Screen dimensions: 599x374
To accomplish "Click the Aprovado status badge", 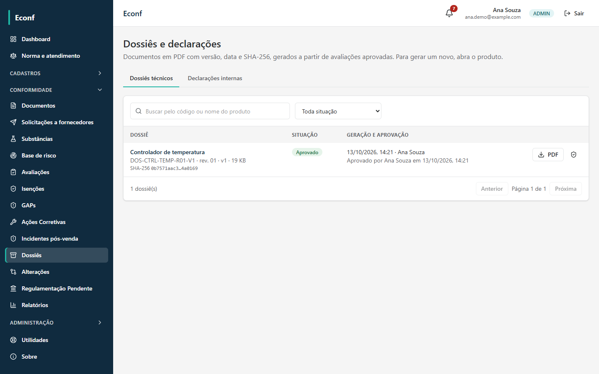I will pos(307,153).
